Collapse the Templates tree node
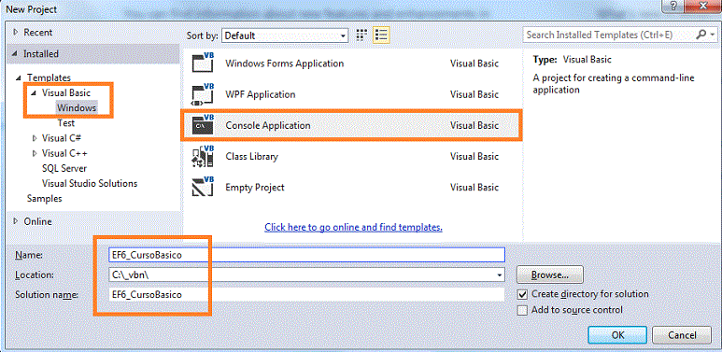 click(x=19, y=77)
